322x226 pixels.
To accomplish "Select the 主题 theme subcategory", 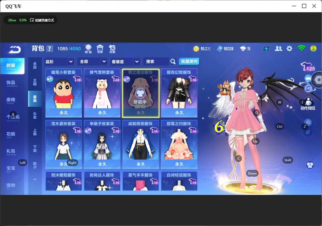I will tap(35, 82).
